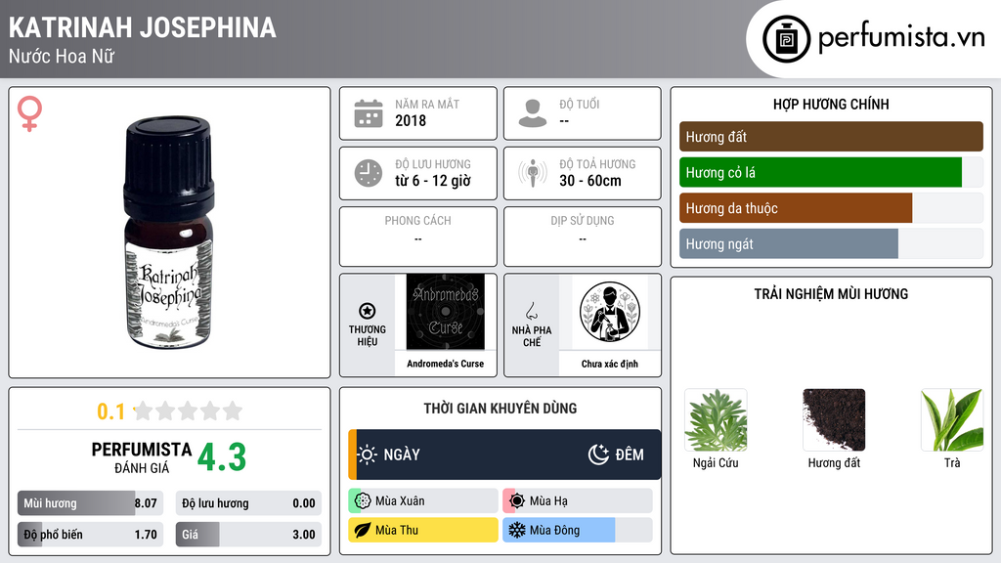The image size is (1001, 563).
Task: Click the Hương cỏ lá accord bar
Action: point(831,172)
